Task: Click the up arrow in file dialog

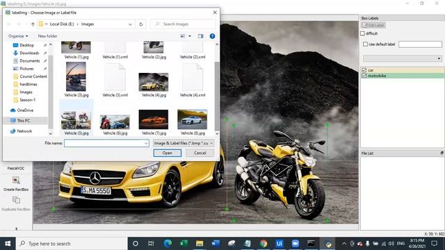Action: 33,24
